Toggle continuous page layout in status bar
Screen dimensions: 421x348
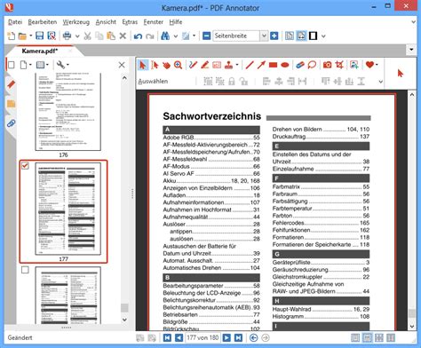coord(367,337)
